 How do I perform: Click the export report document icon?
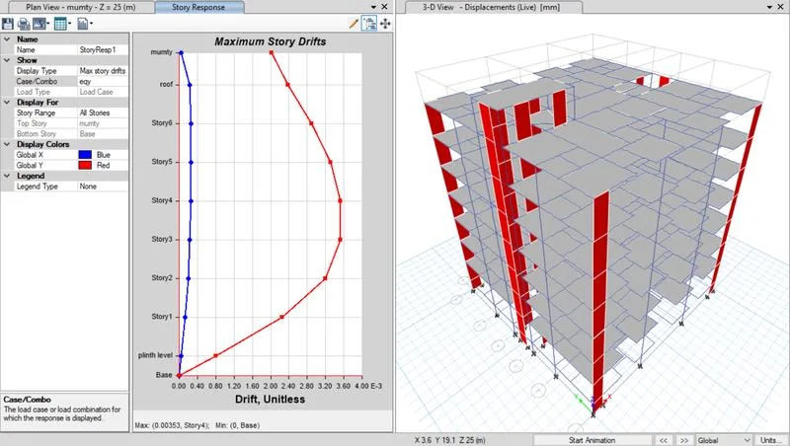[83, 24]
